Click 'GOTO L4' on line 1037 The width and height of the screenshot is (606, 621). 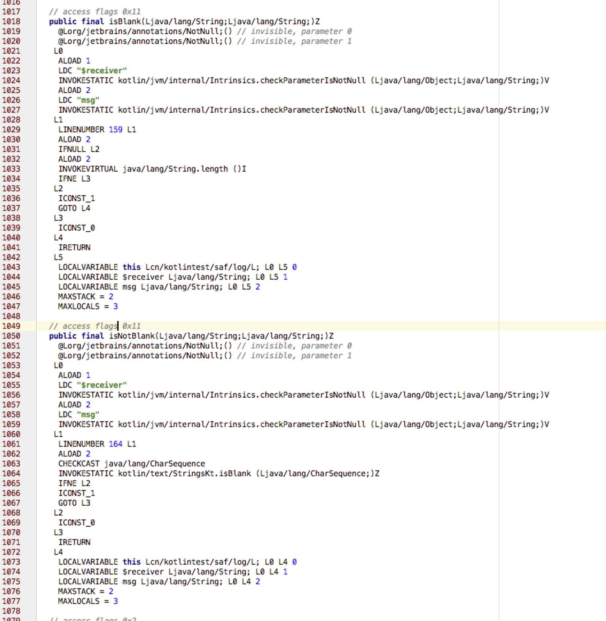click(74, 208)
